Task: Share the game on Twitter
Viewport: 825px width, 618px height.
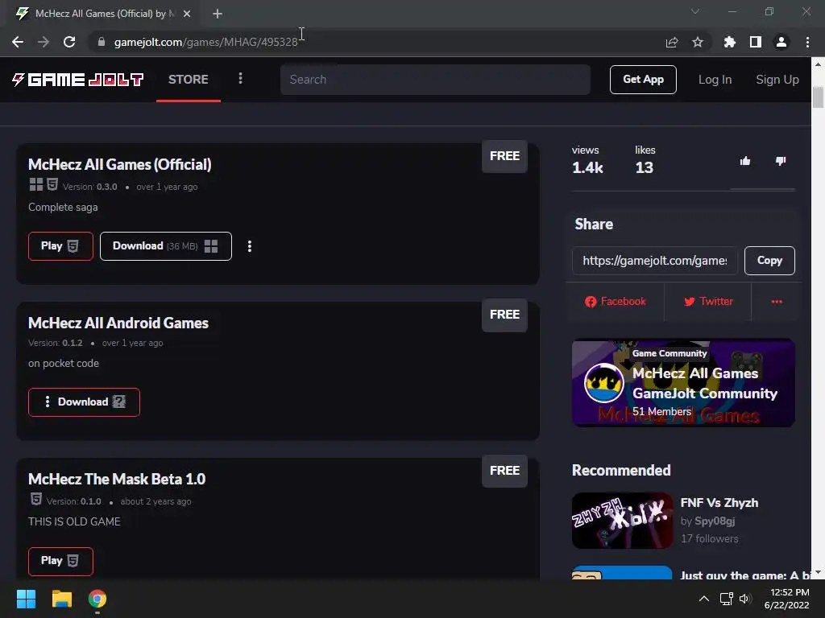Action: tap(708, 302)
